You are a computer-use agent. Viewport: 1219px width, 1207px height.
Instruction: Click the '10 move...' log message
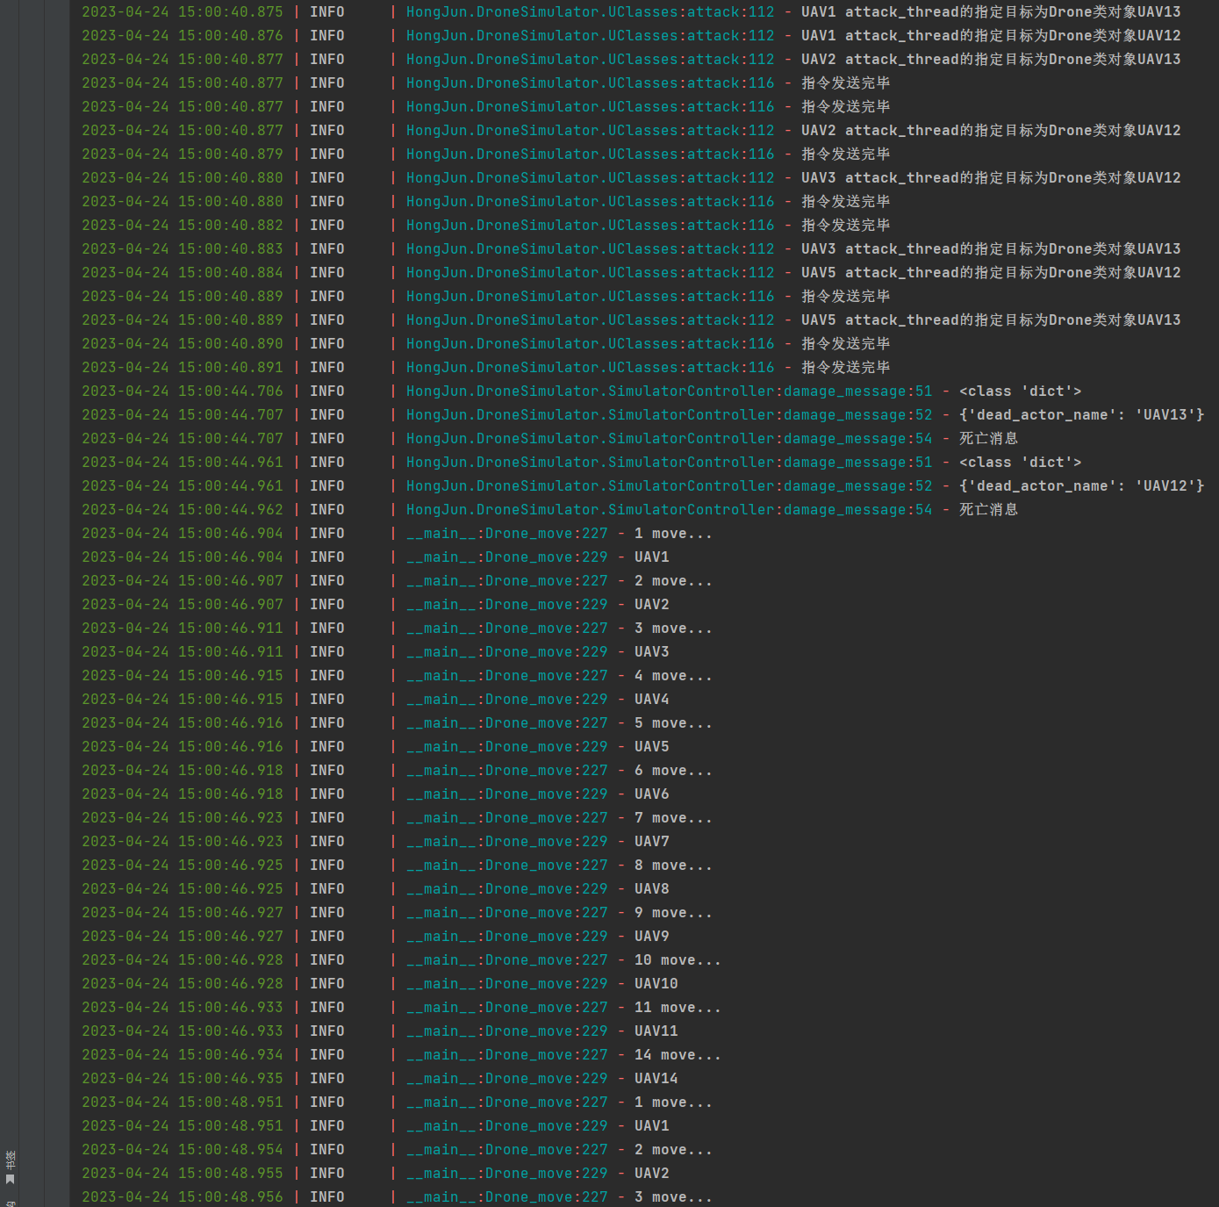pyautogui.click(x=678, y=960)
